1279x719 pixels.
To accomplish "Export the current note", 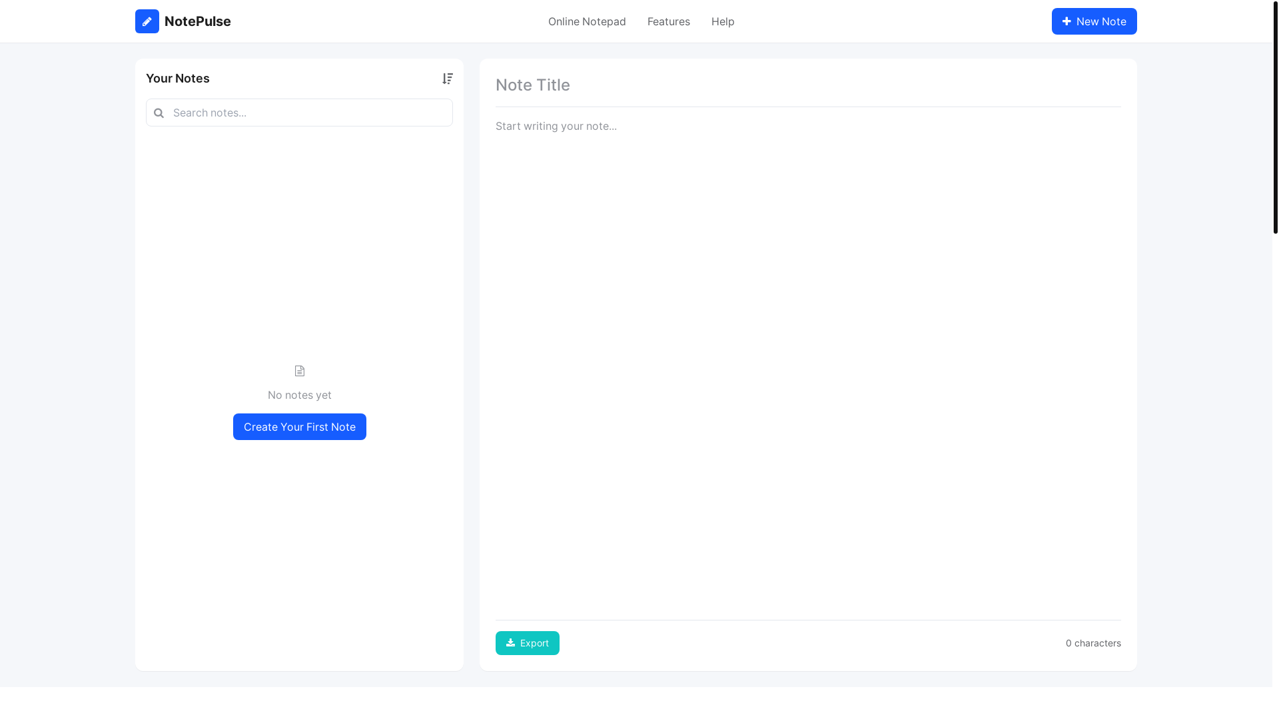I will [528, 643].
